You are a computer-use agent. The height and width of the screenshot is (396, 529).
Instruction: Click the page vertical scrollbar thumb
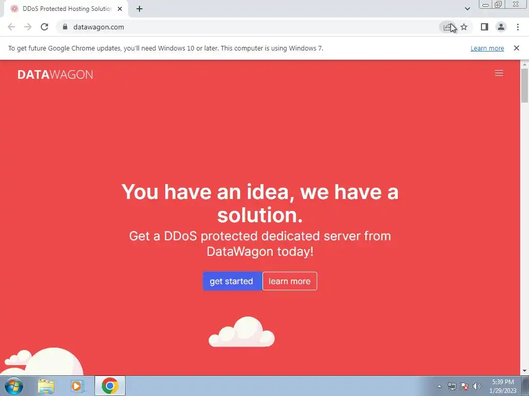point(524,85)
